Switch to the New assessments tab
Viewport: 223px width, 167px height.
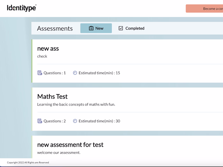96,28
